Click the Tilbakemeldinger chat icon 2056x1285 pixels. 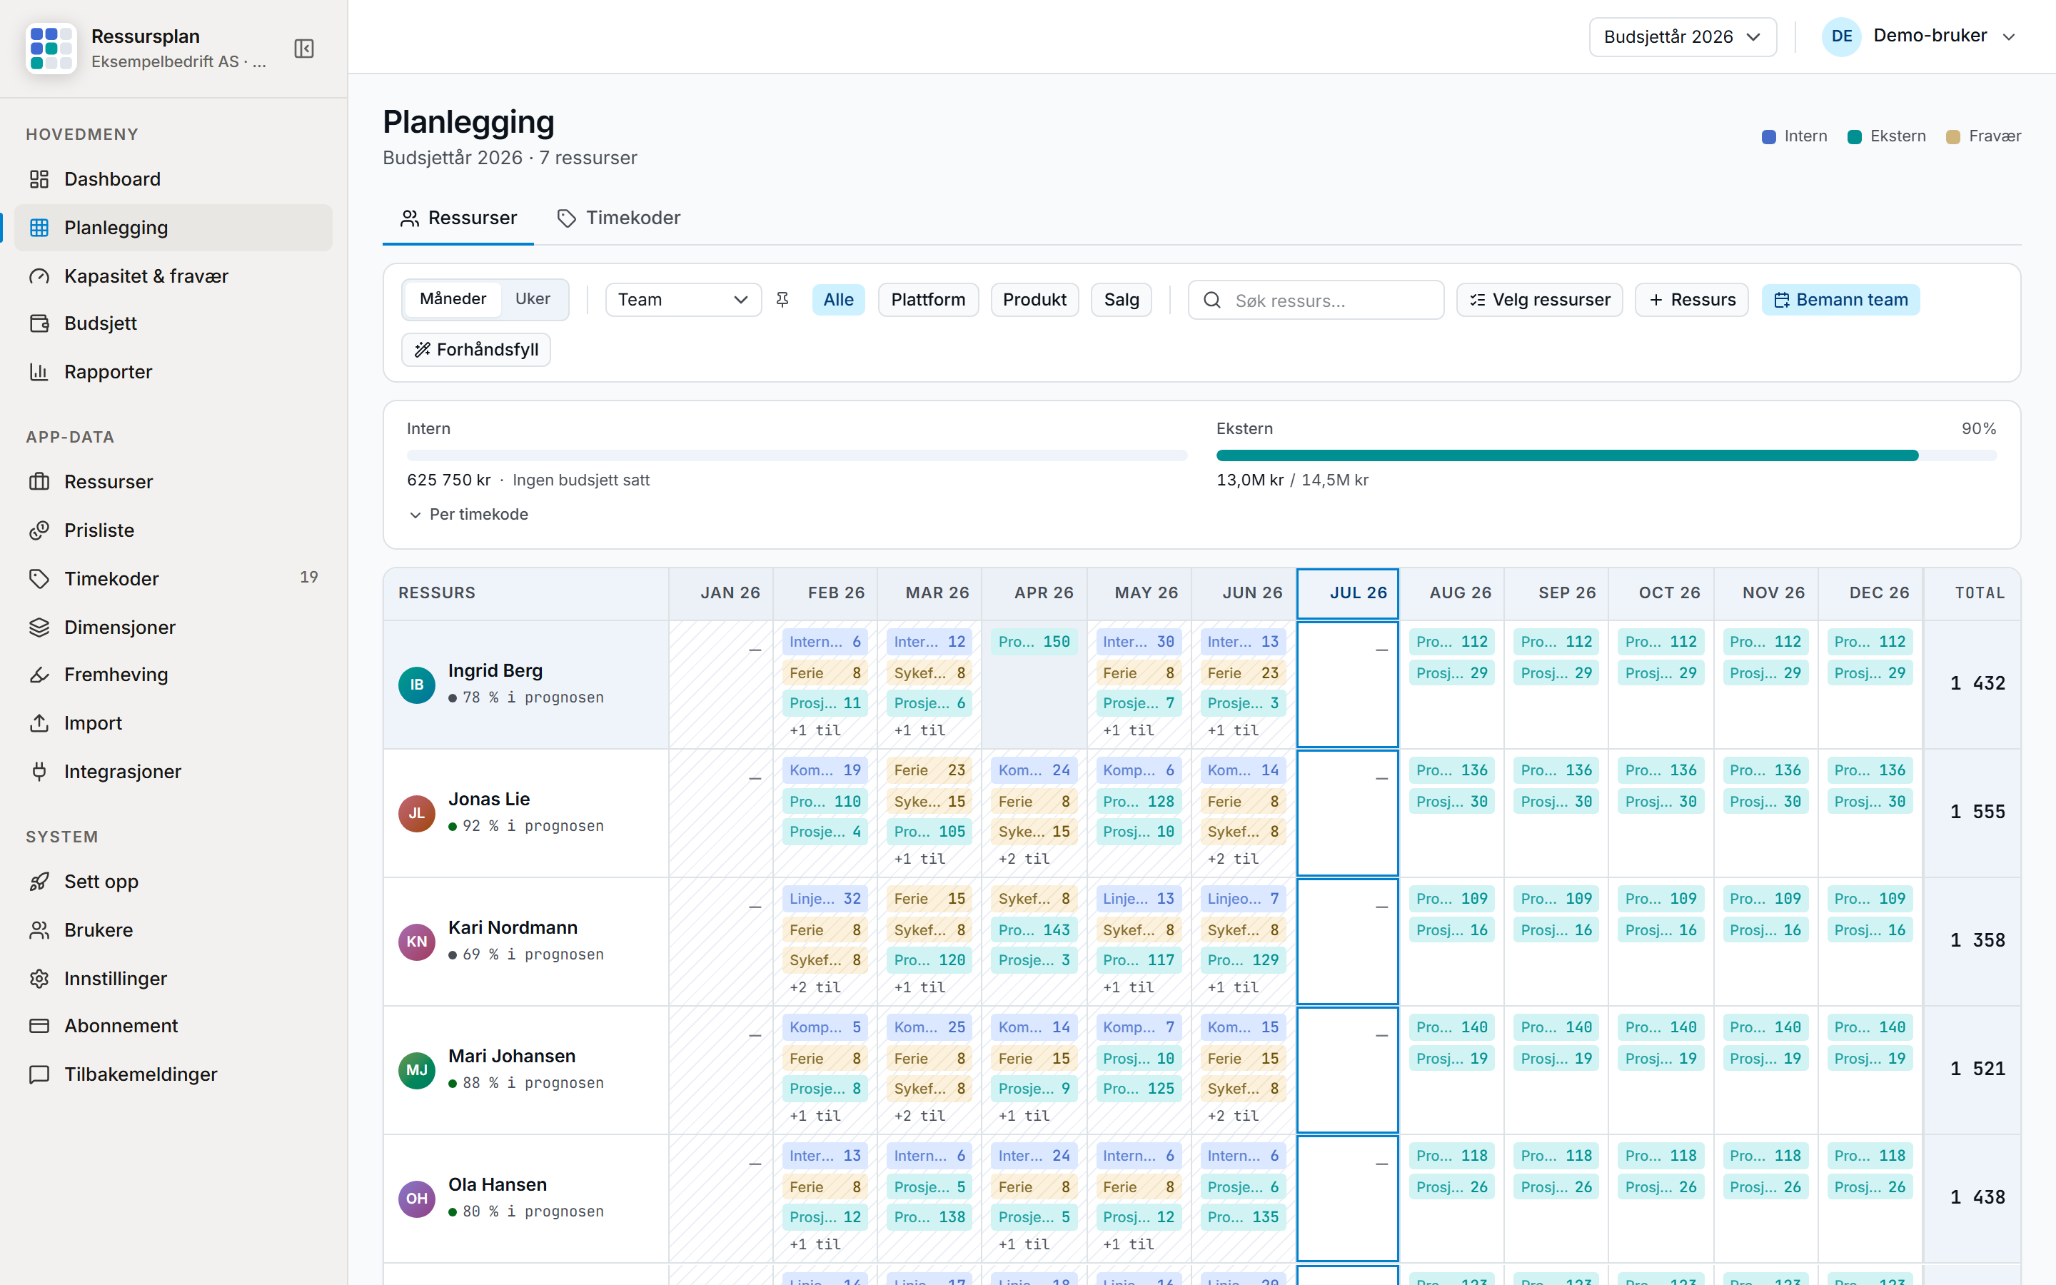tap(39, 1074)
